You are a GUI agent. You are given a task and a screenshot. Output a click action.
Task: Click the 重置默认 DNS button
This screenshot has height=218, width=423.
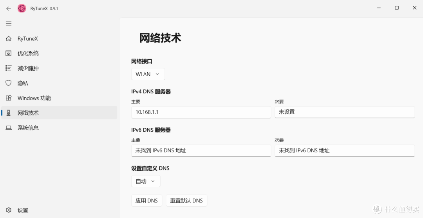pos(186,200)
